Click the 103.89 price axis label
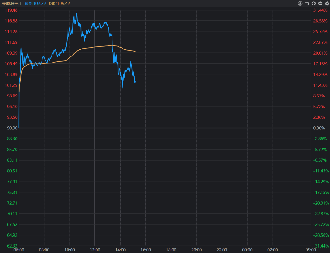The height and width of the screenshot is (253, 330). click(11, 74)
